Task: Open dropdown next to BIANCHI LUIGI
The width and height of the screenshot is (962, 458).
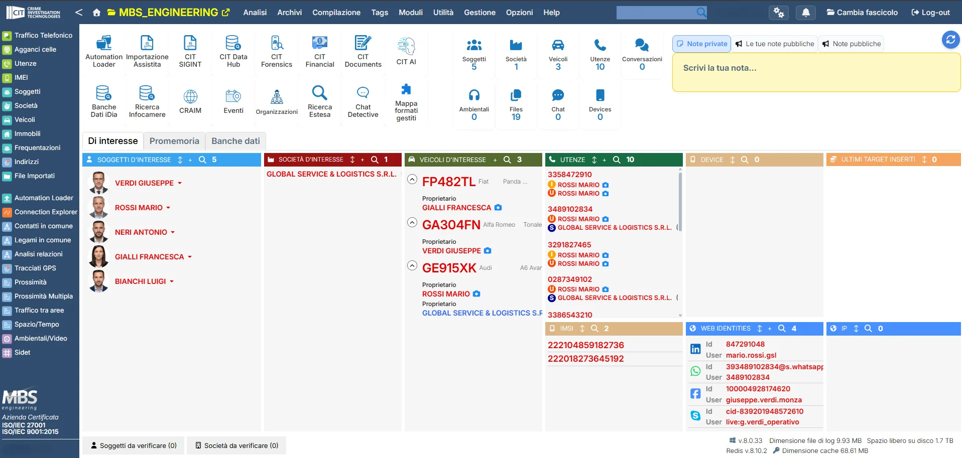Action: click(172, 282)
